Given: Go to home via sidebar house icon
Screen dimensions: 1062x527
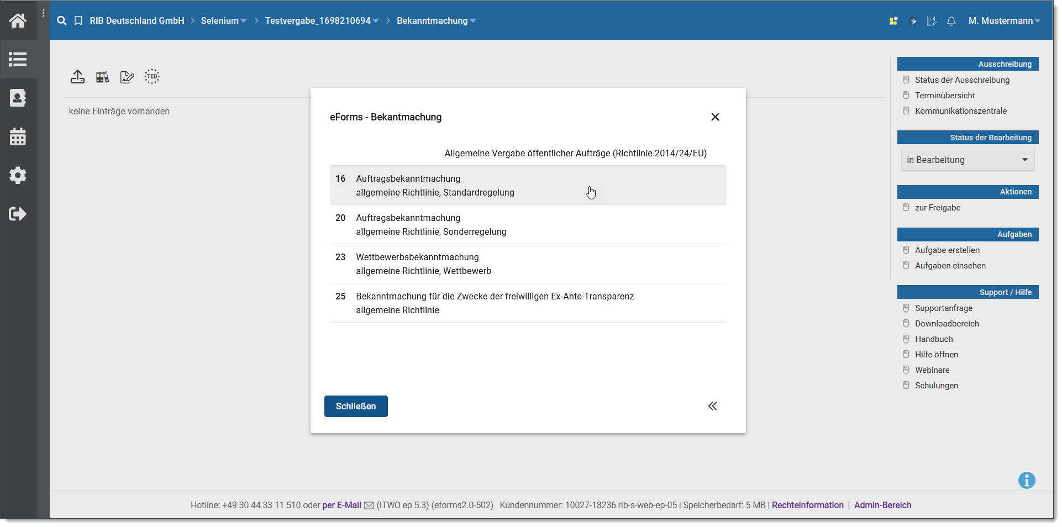Looking at the screenshot, I should pos(18,20).
